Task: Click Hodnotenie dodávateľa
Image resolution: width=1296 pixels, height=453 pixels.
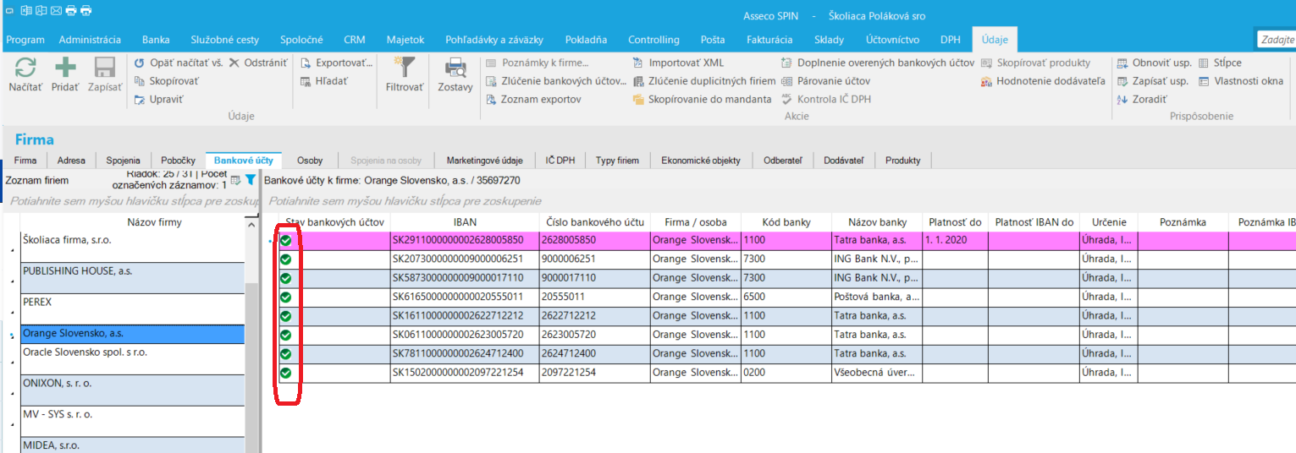Action: (x=1043, y=81)
